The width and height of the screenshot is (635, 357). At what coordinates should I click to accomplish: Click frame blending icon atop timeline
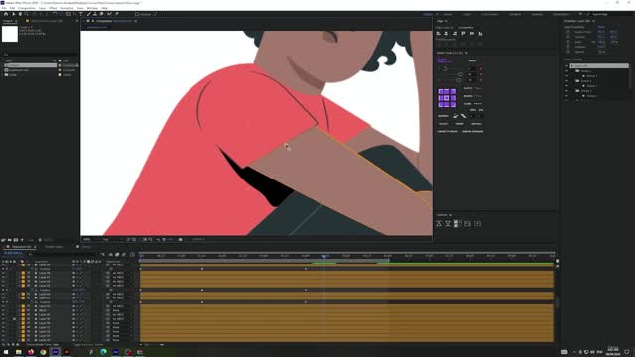[x=117, y=255]
